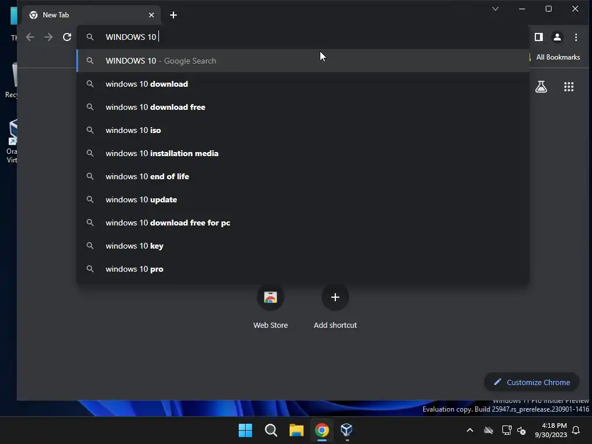Open File Explorer from the taskbar
Screen dimensions: 592x444
click(297, 430)
